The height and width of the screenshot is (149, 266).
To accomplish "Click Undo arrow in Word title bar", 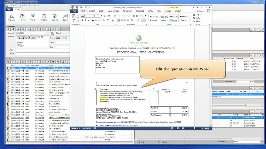I will click(x=81, y=7).
